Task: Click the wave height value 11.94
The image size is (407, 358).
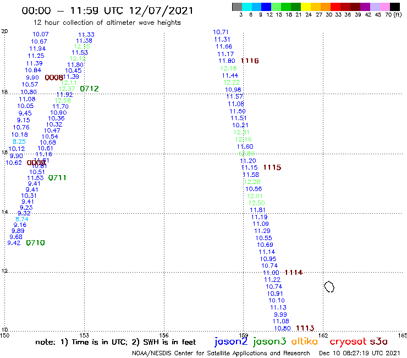Action: click(x=37, y=48)
